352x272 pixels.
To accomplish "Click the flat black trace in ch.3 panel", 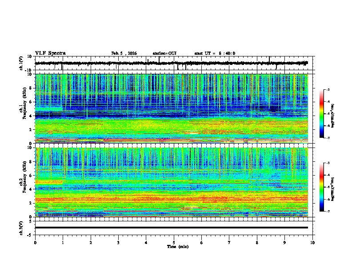I will (172, 228).
